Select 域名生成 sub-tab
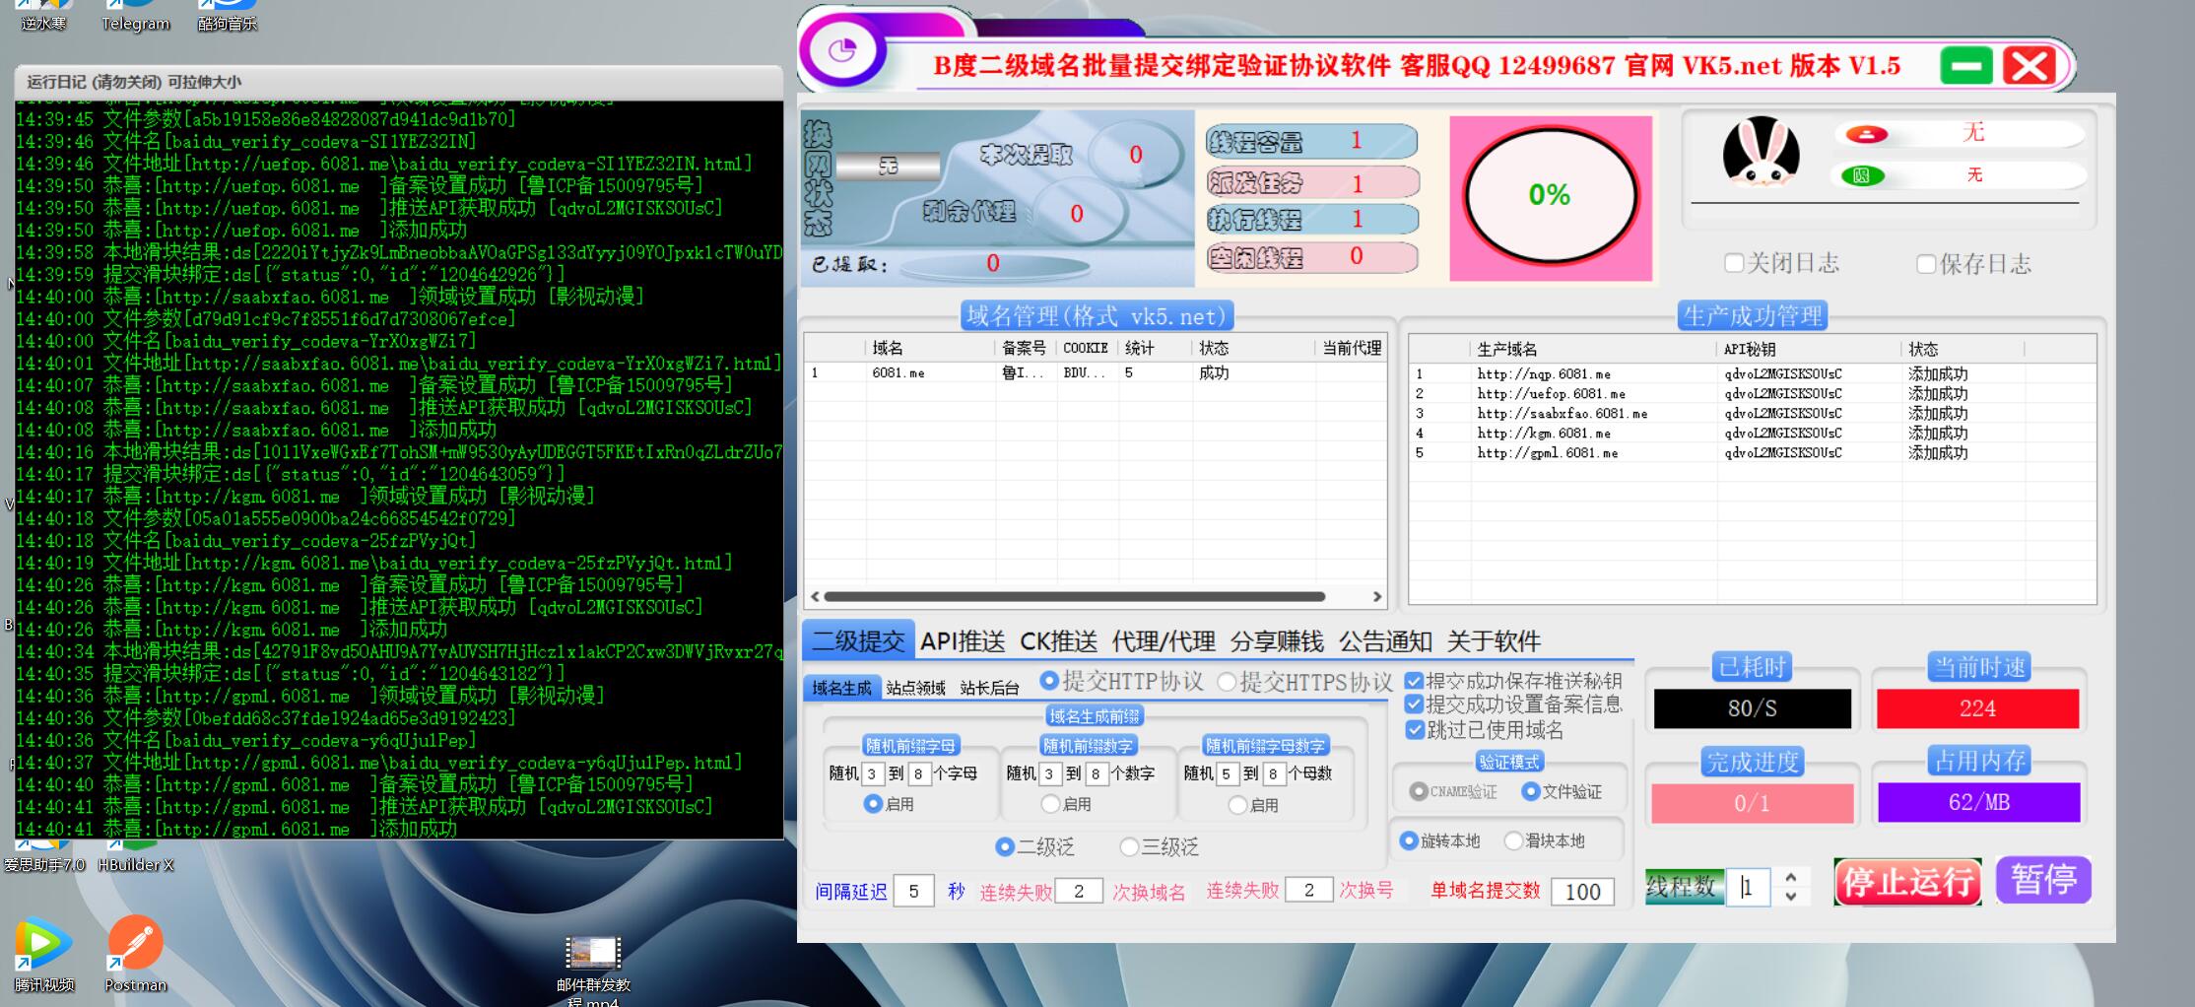2195x1007 pixels. pos(842,688)
